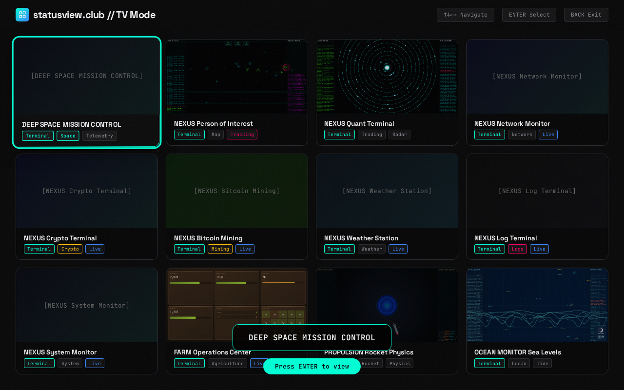Click the Tide tag on OCEAN MONITOR card
The width and height of the screenshot is (624, 390).
(x=542, y=364)
